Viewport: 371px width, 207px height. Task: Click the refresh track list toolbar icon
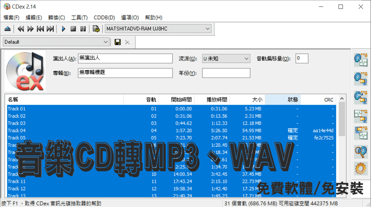tap(96, 28)
